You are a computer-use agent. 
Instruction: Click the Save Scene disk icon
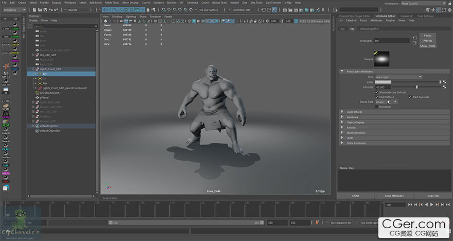tap(45, 10)
